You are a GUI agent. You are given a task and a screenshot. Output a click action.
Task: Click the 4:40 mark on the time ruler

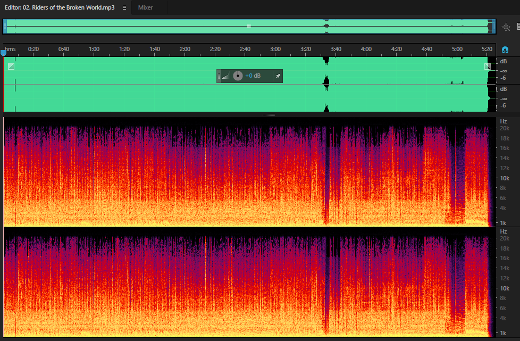pyautogui.click(x=427, y=49)
